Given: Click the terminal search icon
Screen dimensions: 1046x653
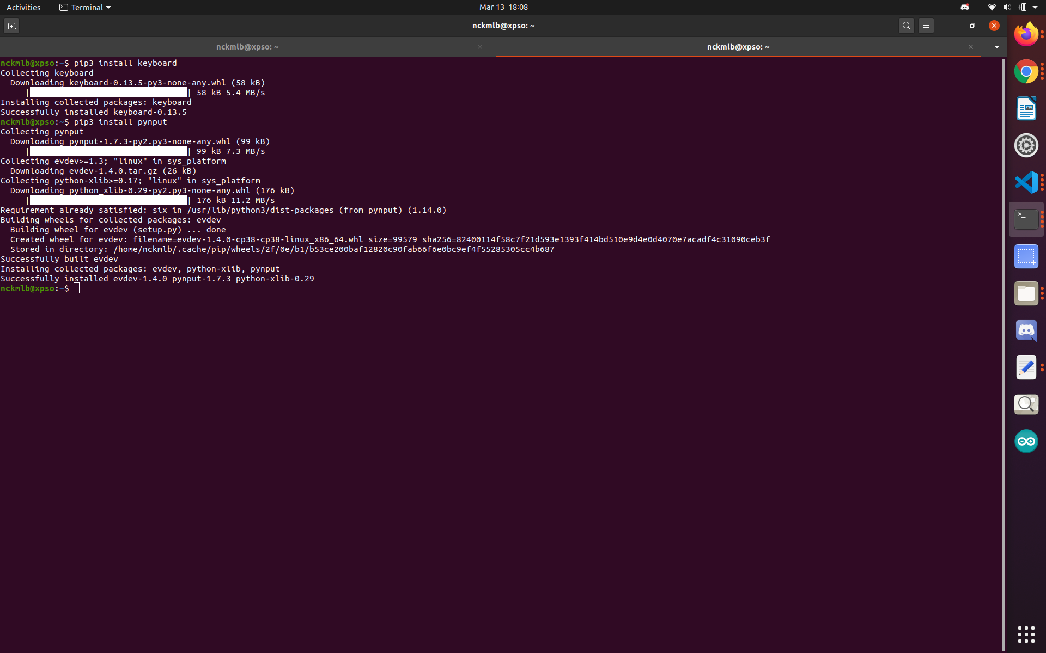Looking at the screenshot, I should click(906, 26).
